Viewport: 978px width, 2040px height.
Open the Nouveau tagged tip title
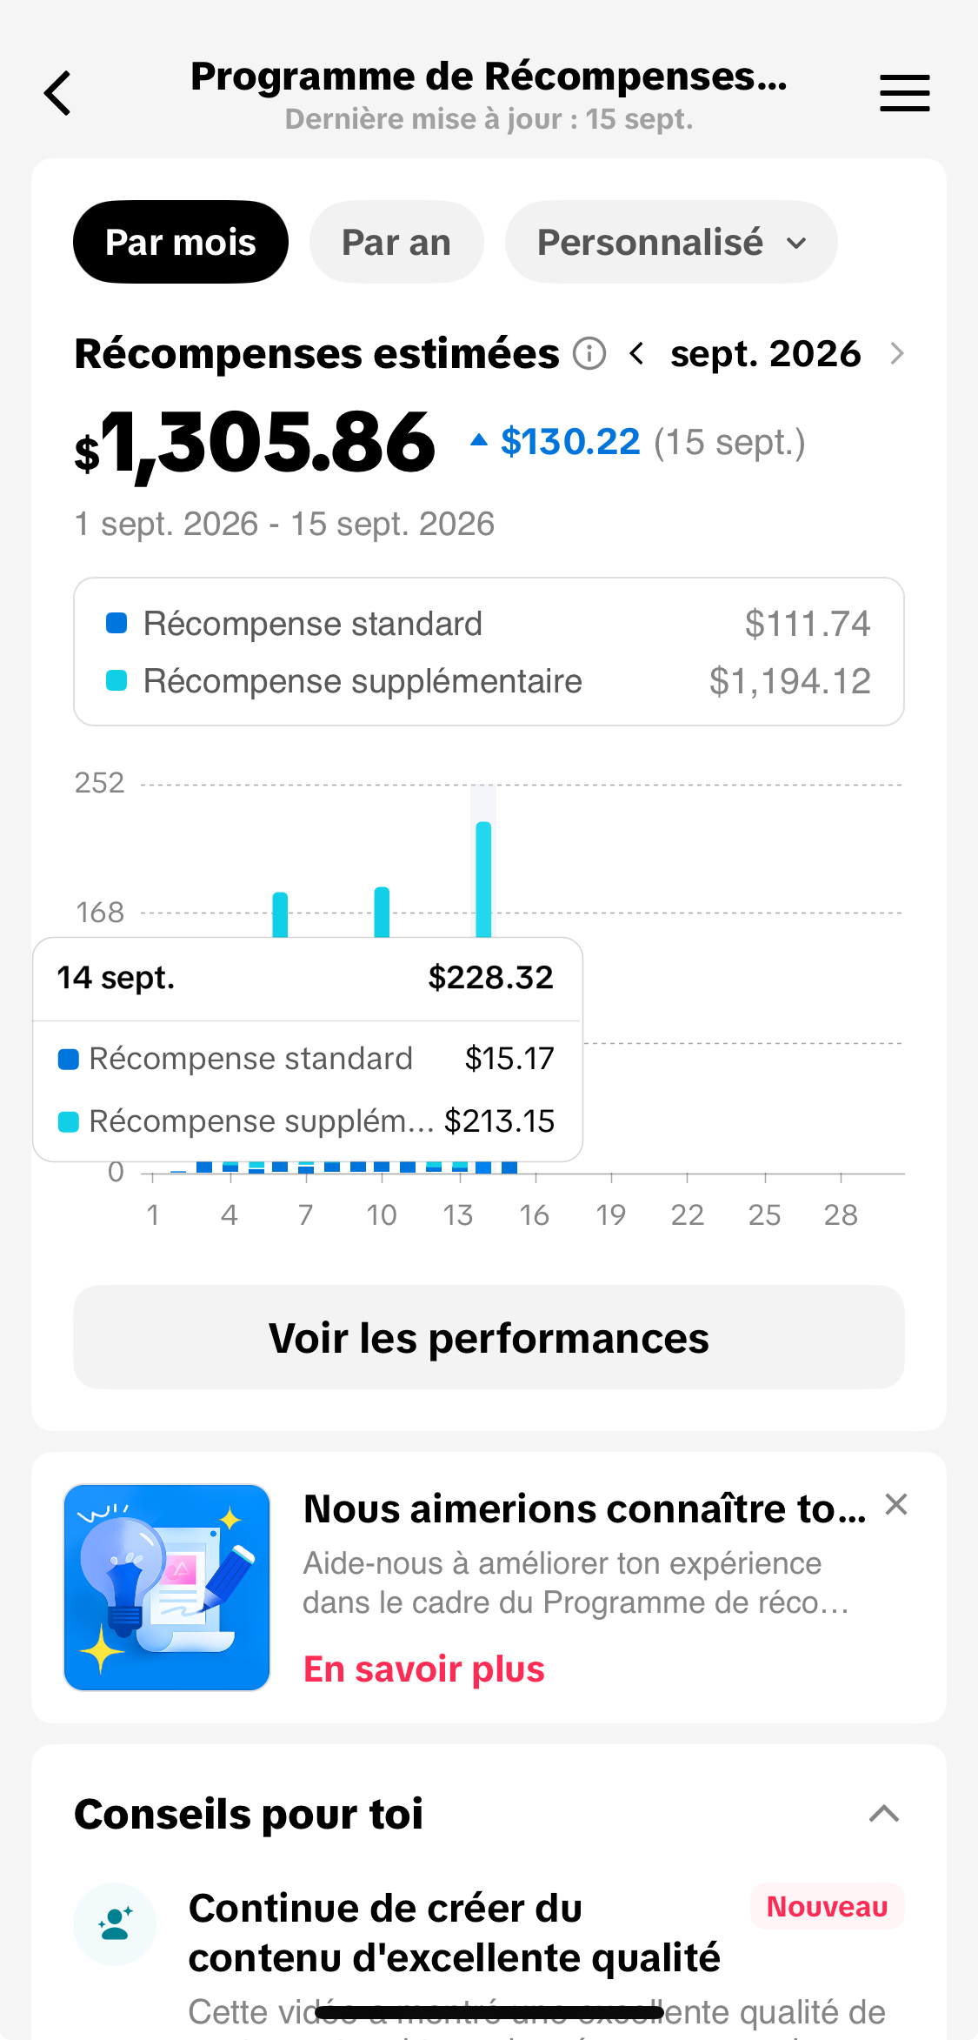455,1933
